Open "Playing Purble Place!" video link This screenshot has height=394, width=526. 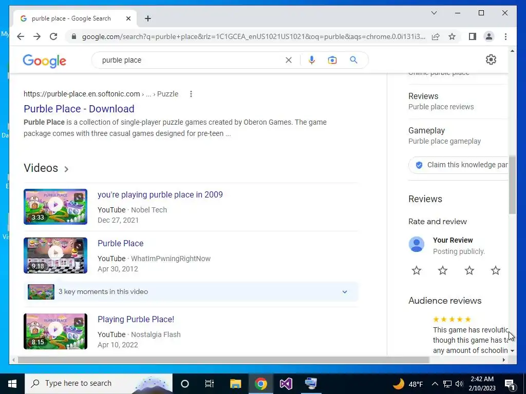136,319
